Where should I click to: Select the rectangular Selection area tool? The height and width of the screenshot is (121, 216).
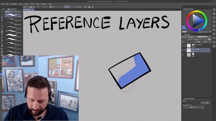[2, 23]
